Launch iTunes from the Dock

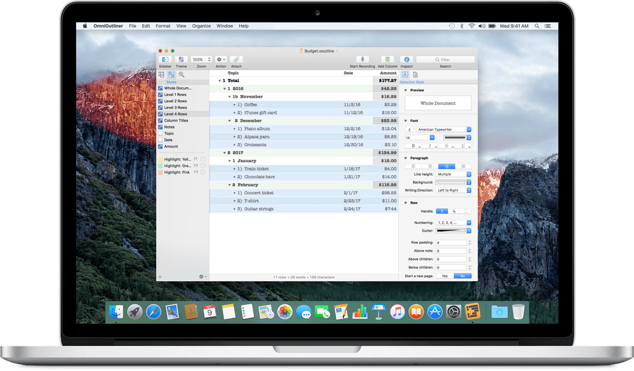pyautogui.click(x=397, y=312)
